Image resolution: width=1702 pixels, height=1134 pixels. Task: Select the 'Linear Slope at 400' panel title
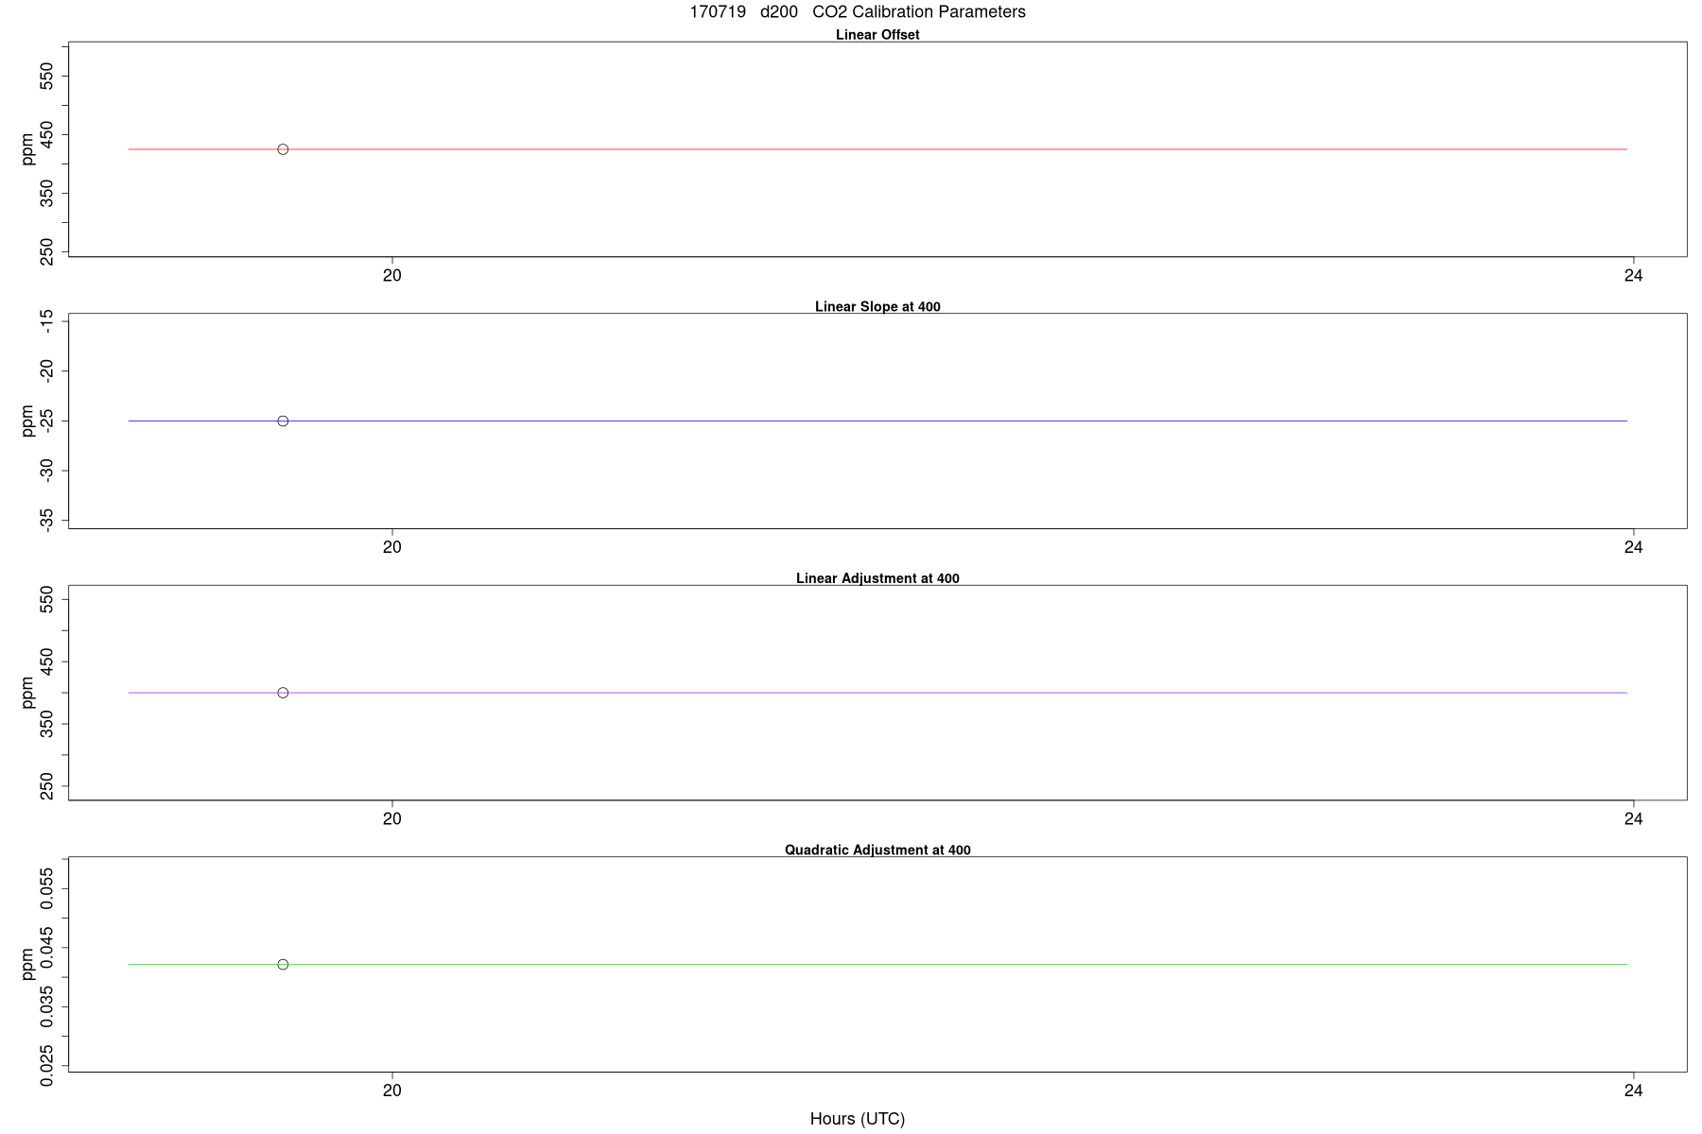point(877,307)
